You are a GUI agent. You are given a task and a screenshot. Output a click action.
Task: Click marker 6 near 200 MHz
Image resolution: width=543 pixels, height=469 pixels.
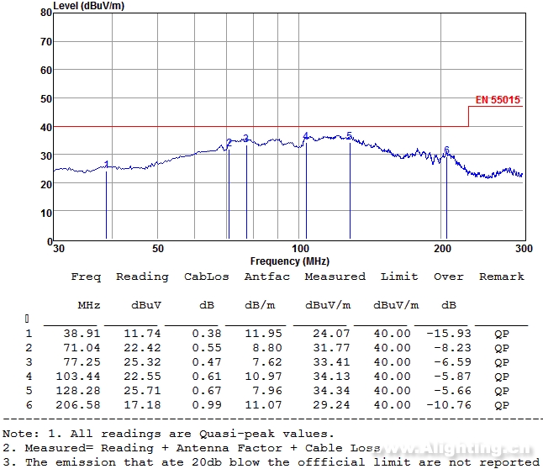tap(446, 150)
